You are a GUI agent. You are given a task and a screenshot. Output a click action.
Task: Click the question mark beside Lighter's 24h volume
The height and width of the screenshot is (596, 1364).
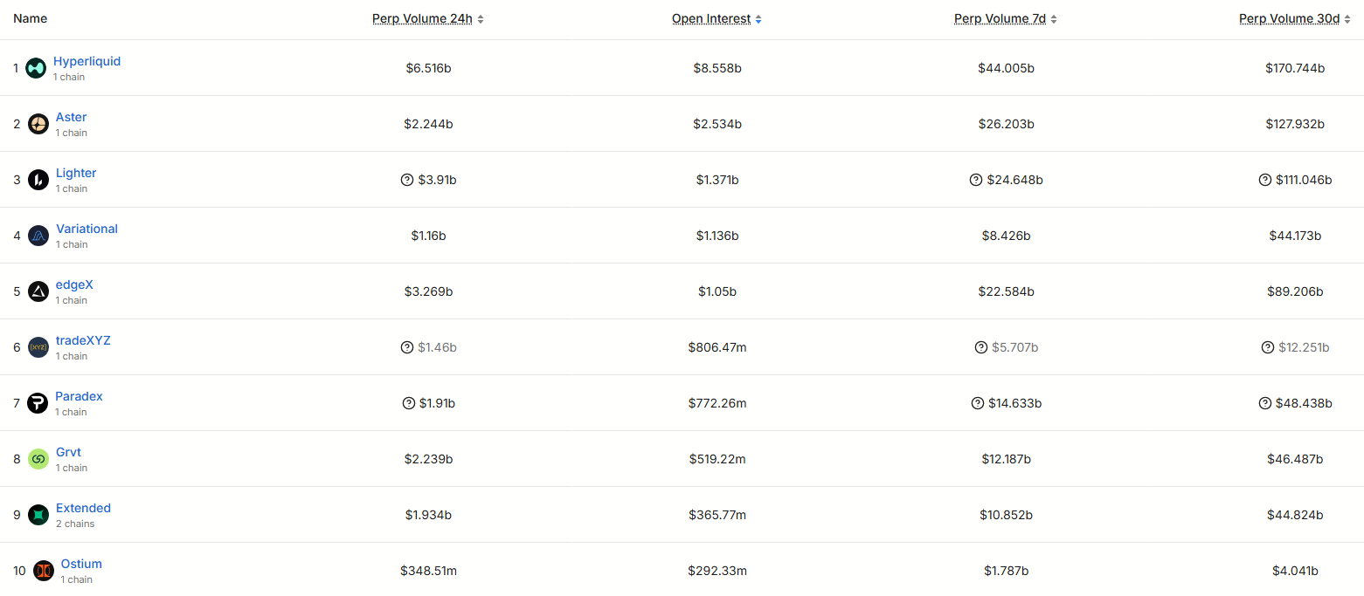(x=407, y=180)
